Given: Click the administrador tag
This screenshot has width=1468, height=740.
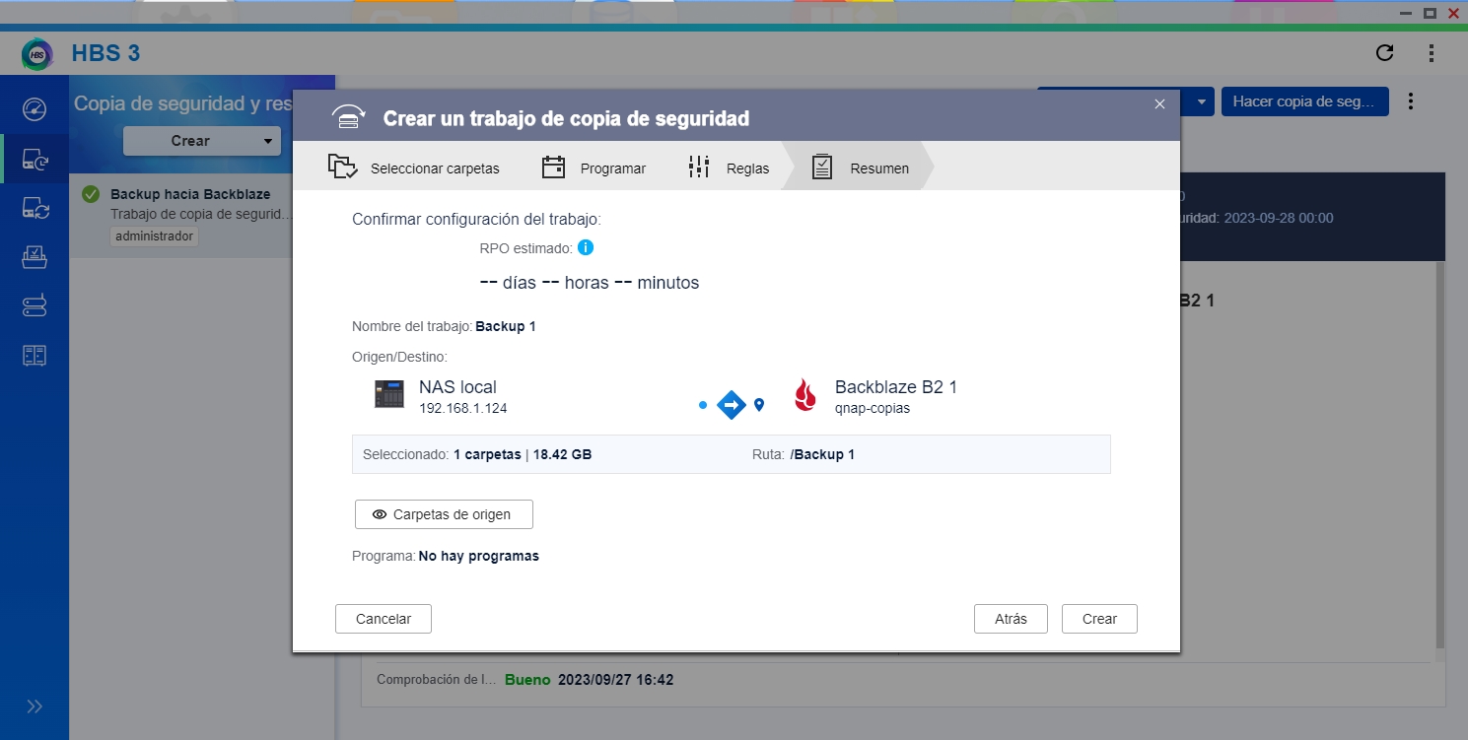Looking at the screenshot, I should [x=154, y=236].
